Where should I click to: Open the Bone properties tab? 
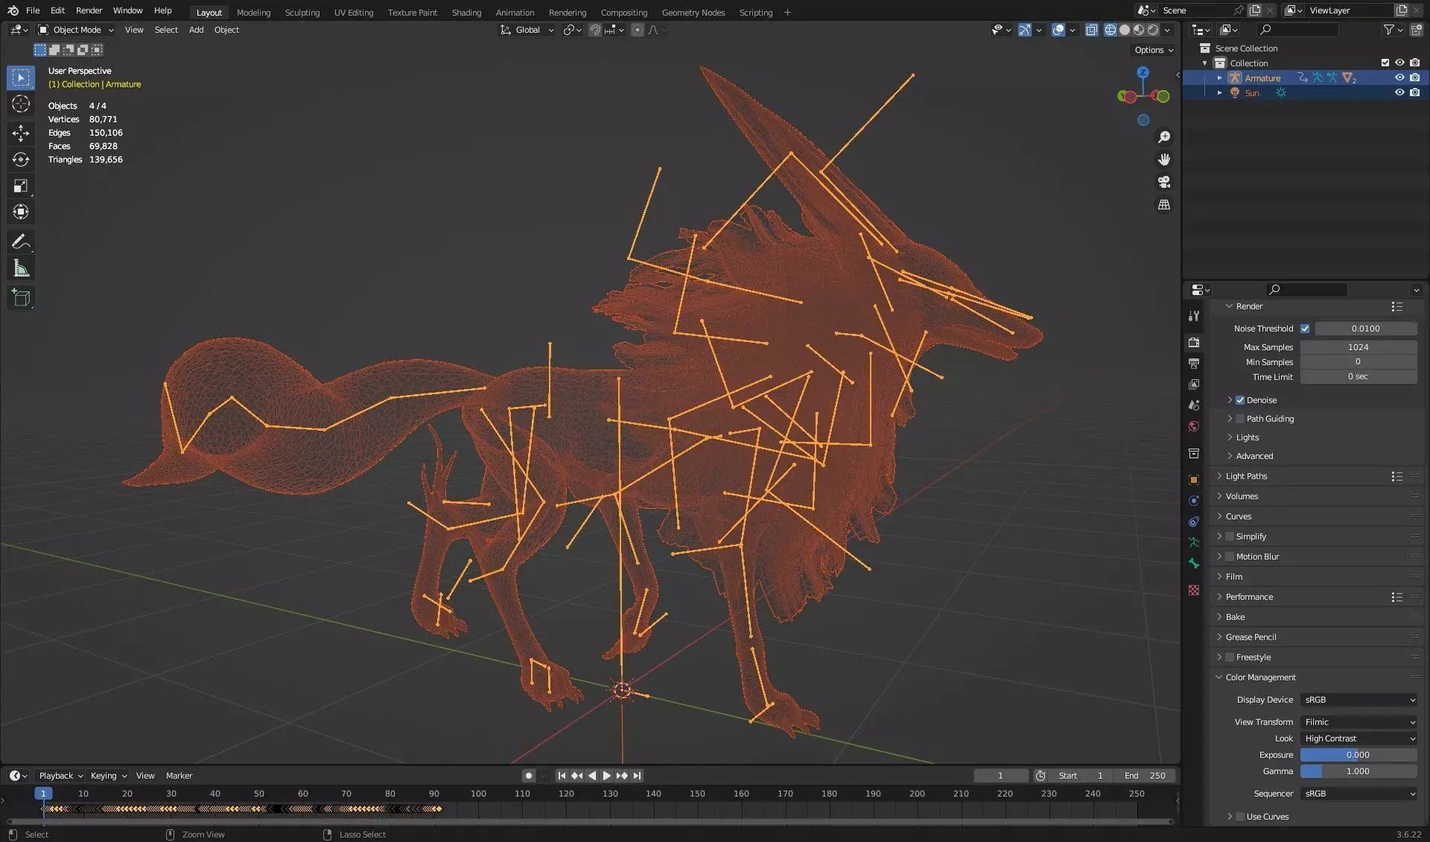(x=1194, y=563)
